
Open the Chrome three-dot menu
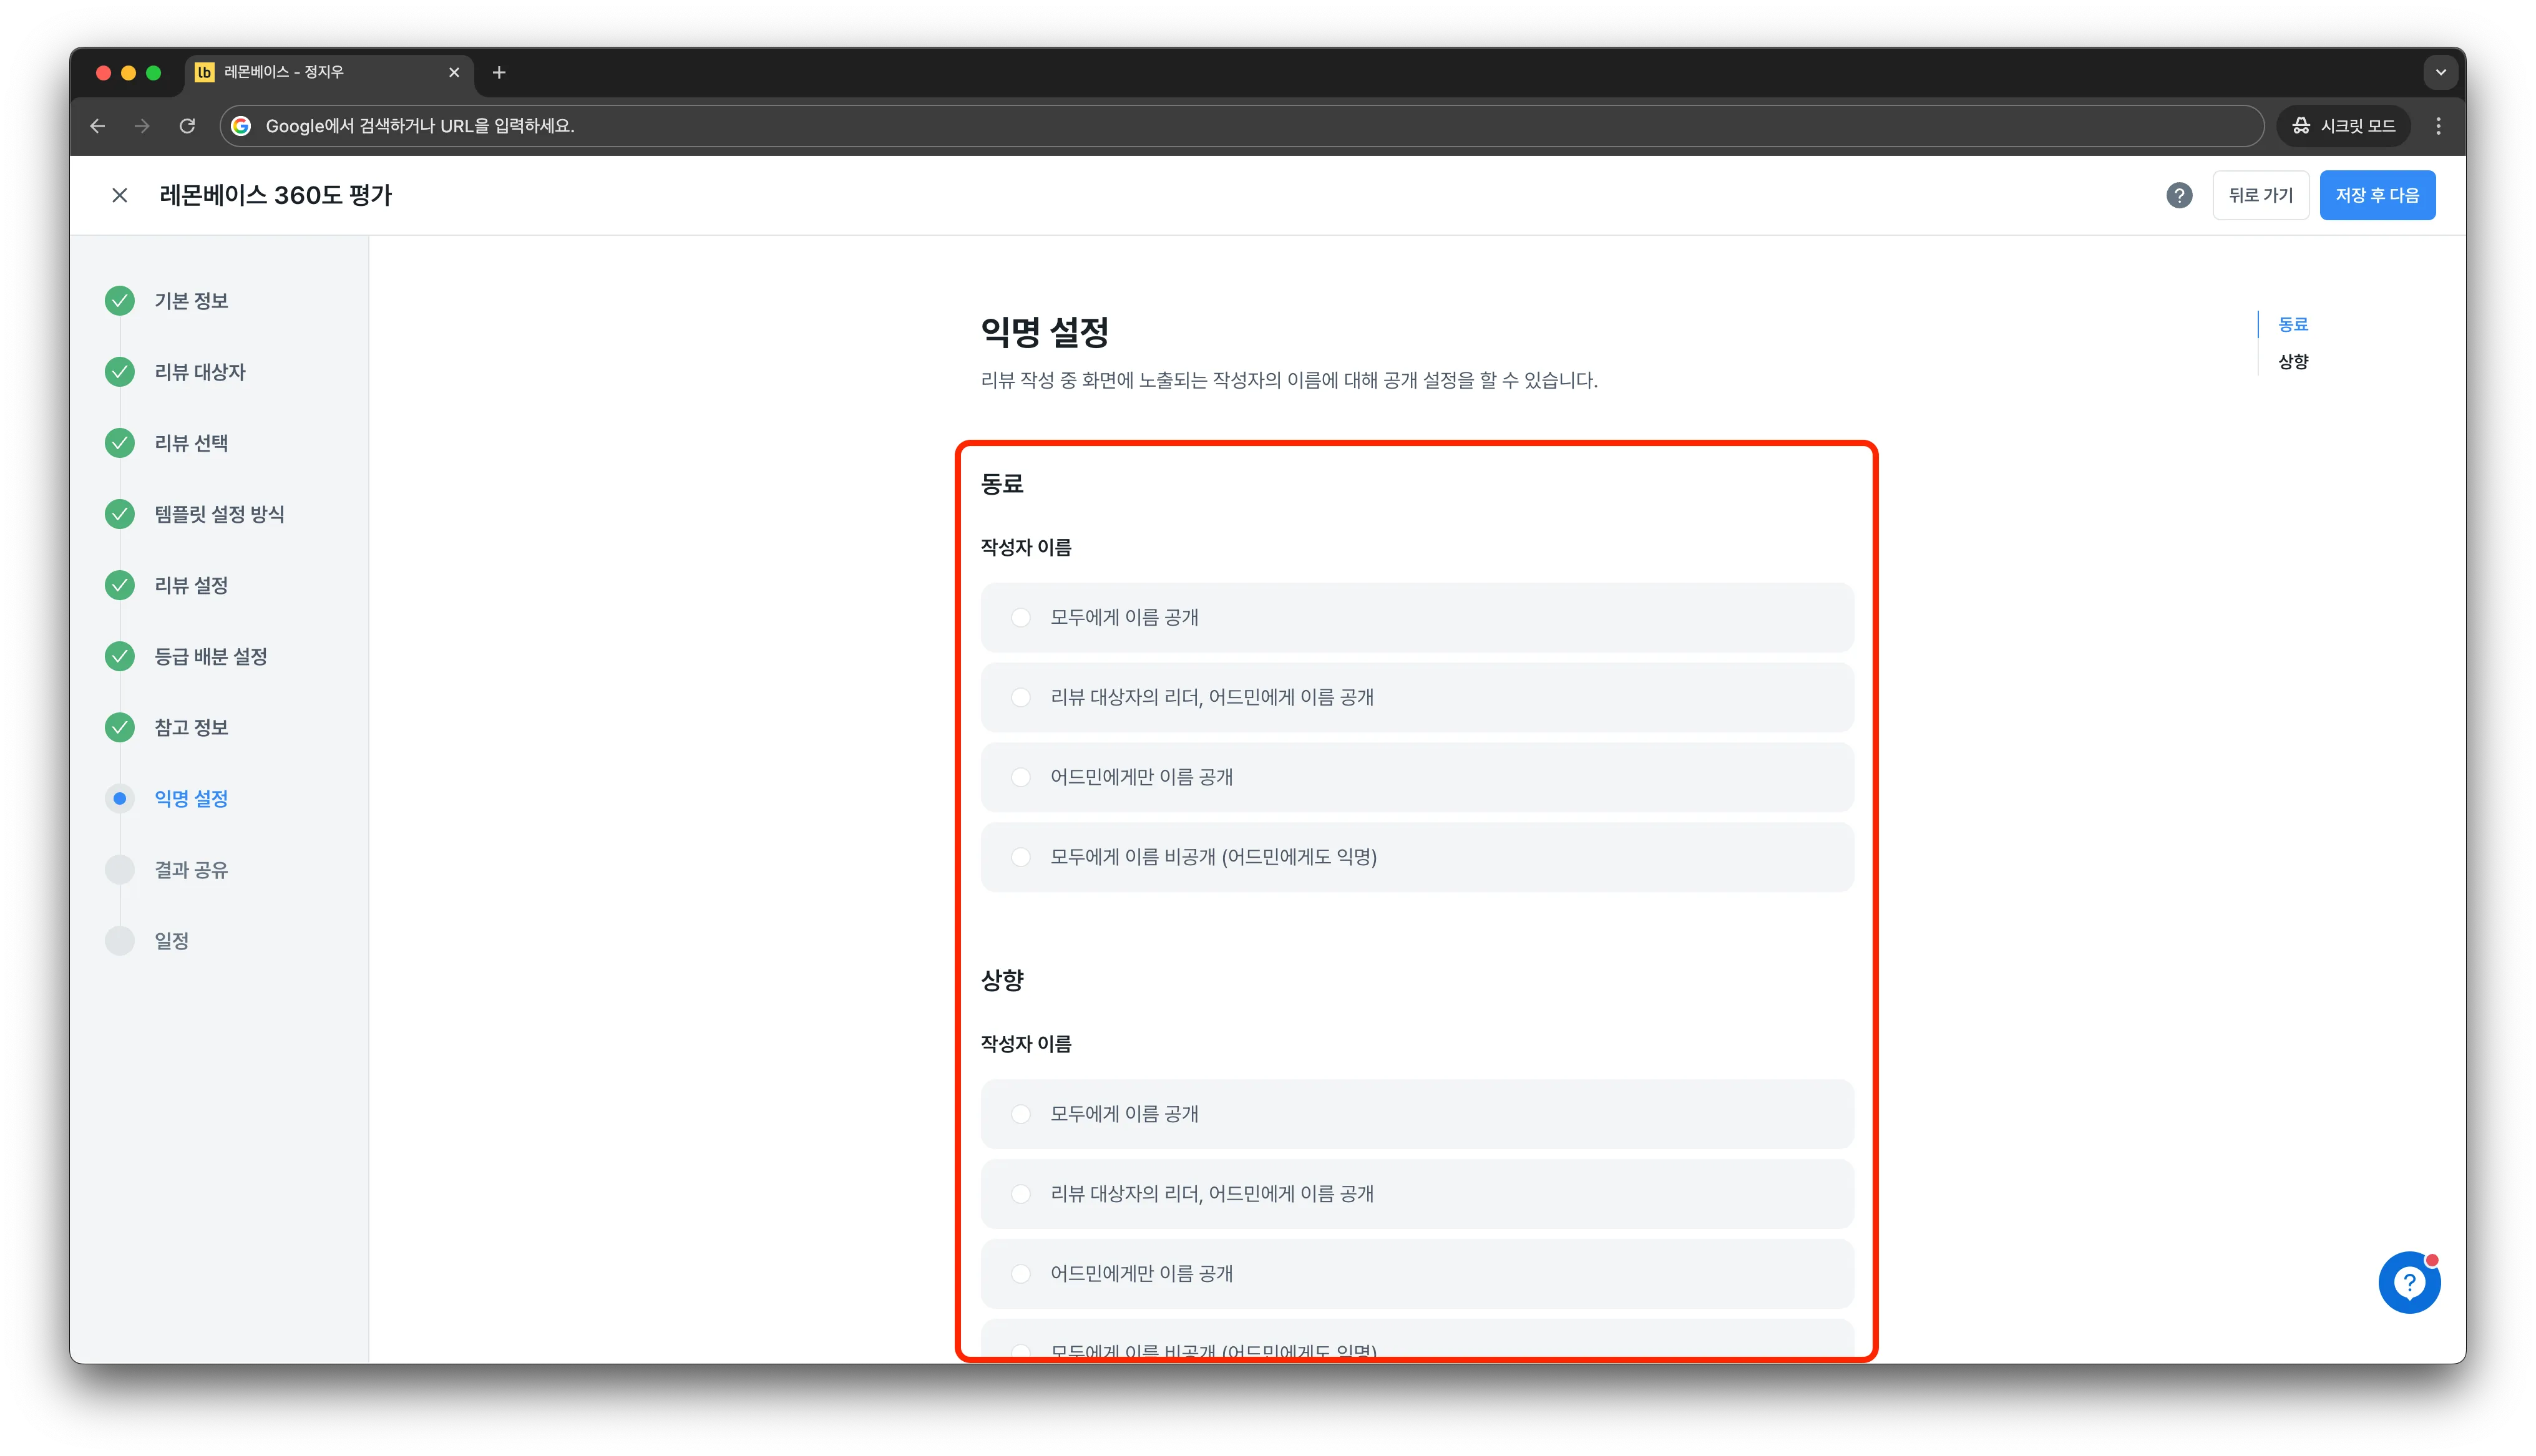coord(2438,126)
